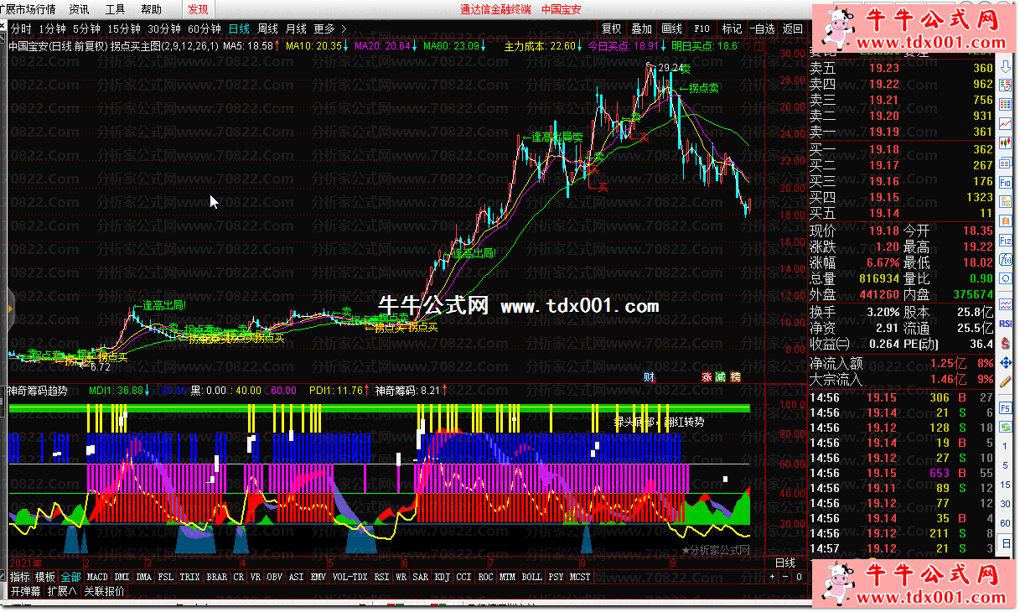The image size is (1020, 612).
Task: Select the MACD indicator
Action: pos(97,577)
